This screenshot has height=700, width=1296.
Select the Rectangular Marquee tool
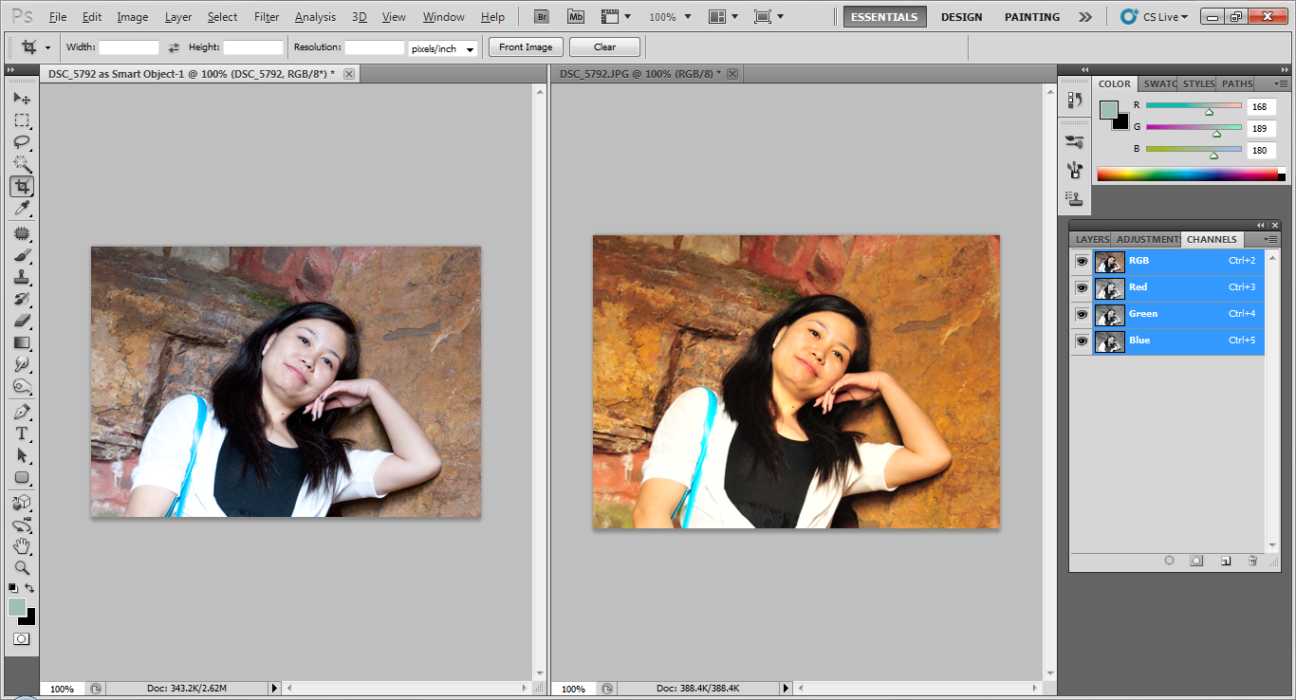click(x=22, y=120)
